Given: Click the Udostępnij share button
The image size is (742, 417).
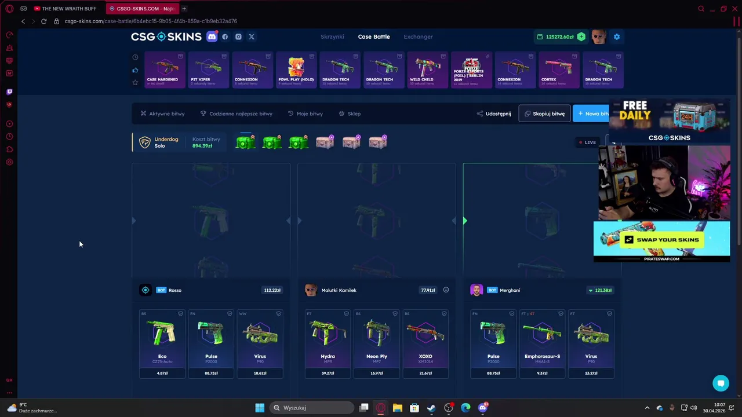Looking at the screenshot, I should click(494, 114).
